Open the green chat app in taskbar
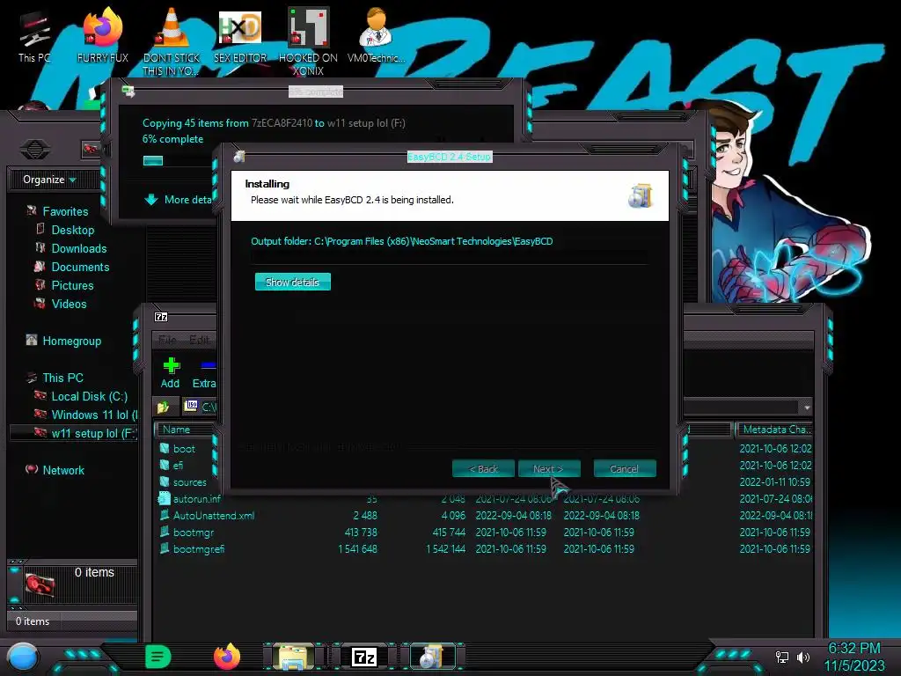 coord(158,657)
